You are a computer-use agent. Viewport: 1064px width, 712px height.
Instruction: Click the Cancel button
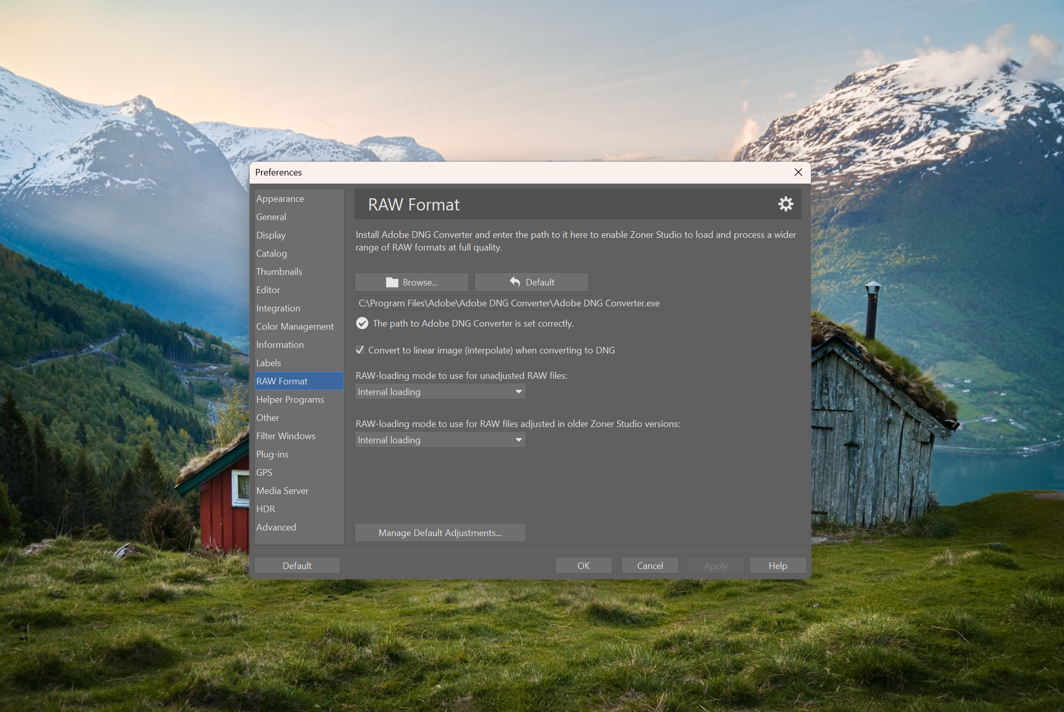pos(650,565)
